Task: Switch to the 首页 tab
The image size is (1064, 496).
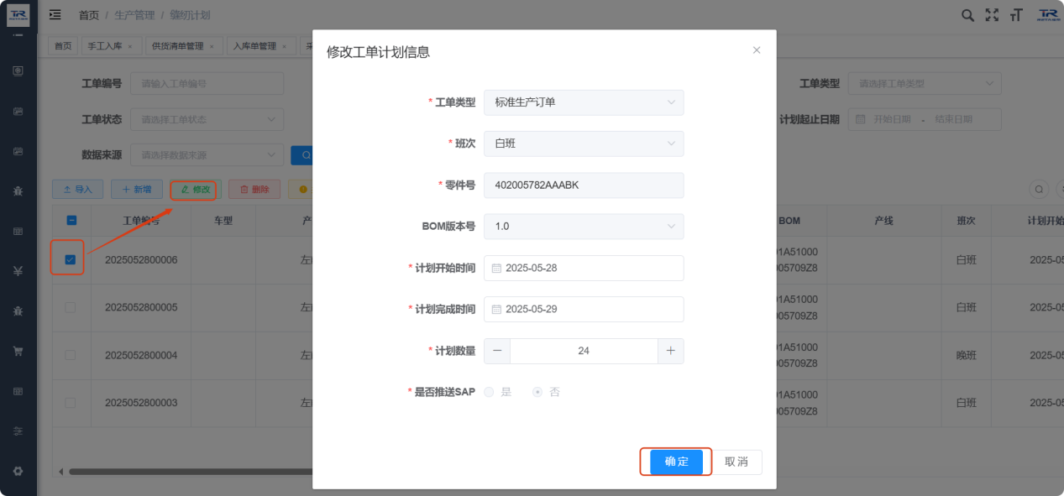Action: [x=63, y=46]
